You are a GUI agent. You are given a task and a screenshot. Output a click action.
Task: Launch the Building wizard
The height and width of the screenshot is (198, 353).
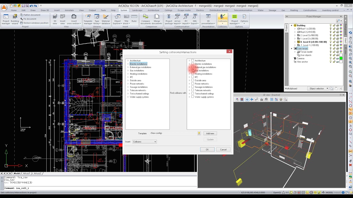pyautogui.click(x=15, y=19)
